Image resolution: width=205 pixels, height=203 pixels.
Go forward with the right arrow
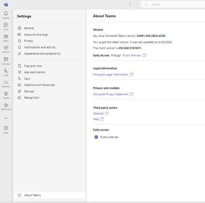click(x=137, y=5)
